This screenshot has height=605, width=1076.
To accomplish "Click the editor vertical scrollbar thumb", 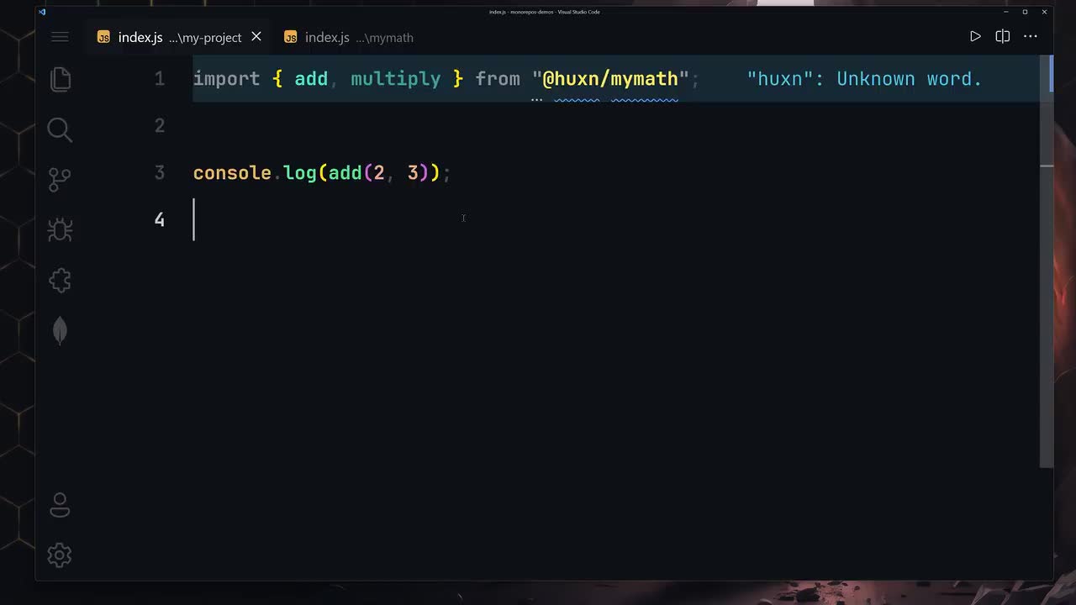I will pyautogui.click(x=1047, y=260).
